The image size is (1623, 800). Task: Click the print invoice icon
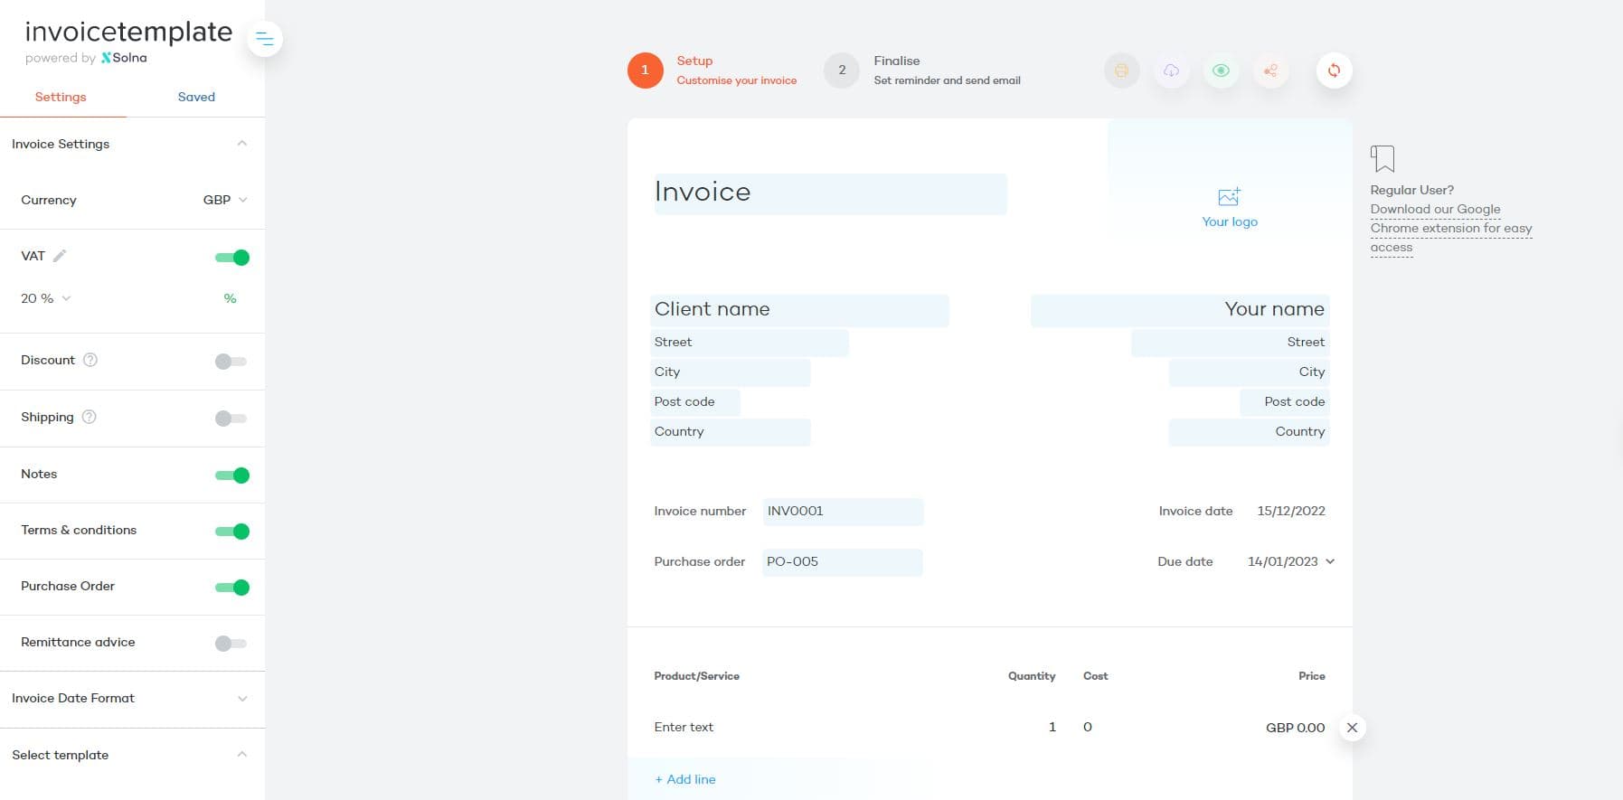pos(1121,71)
